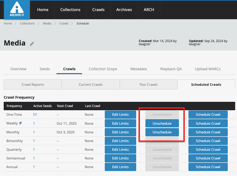This screenshot has height=176, width=237.
Task: Schedule Crawl for Monthly frequency
Action: click(208, 132)
